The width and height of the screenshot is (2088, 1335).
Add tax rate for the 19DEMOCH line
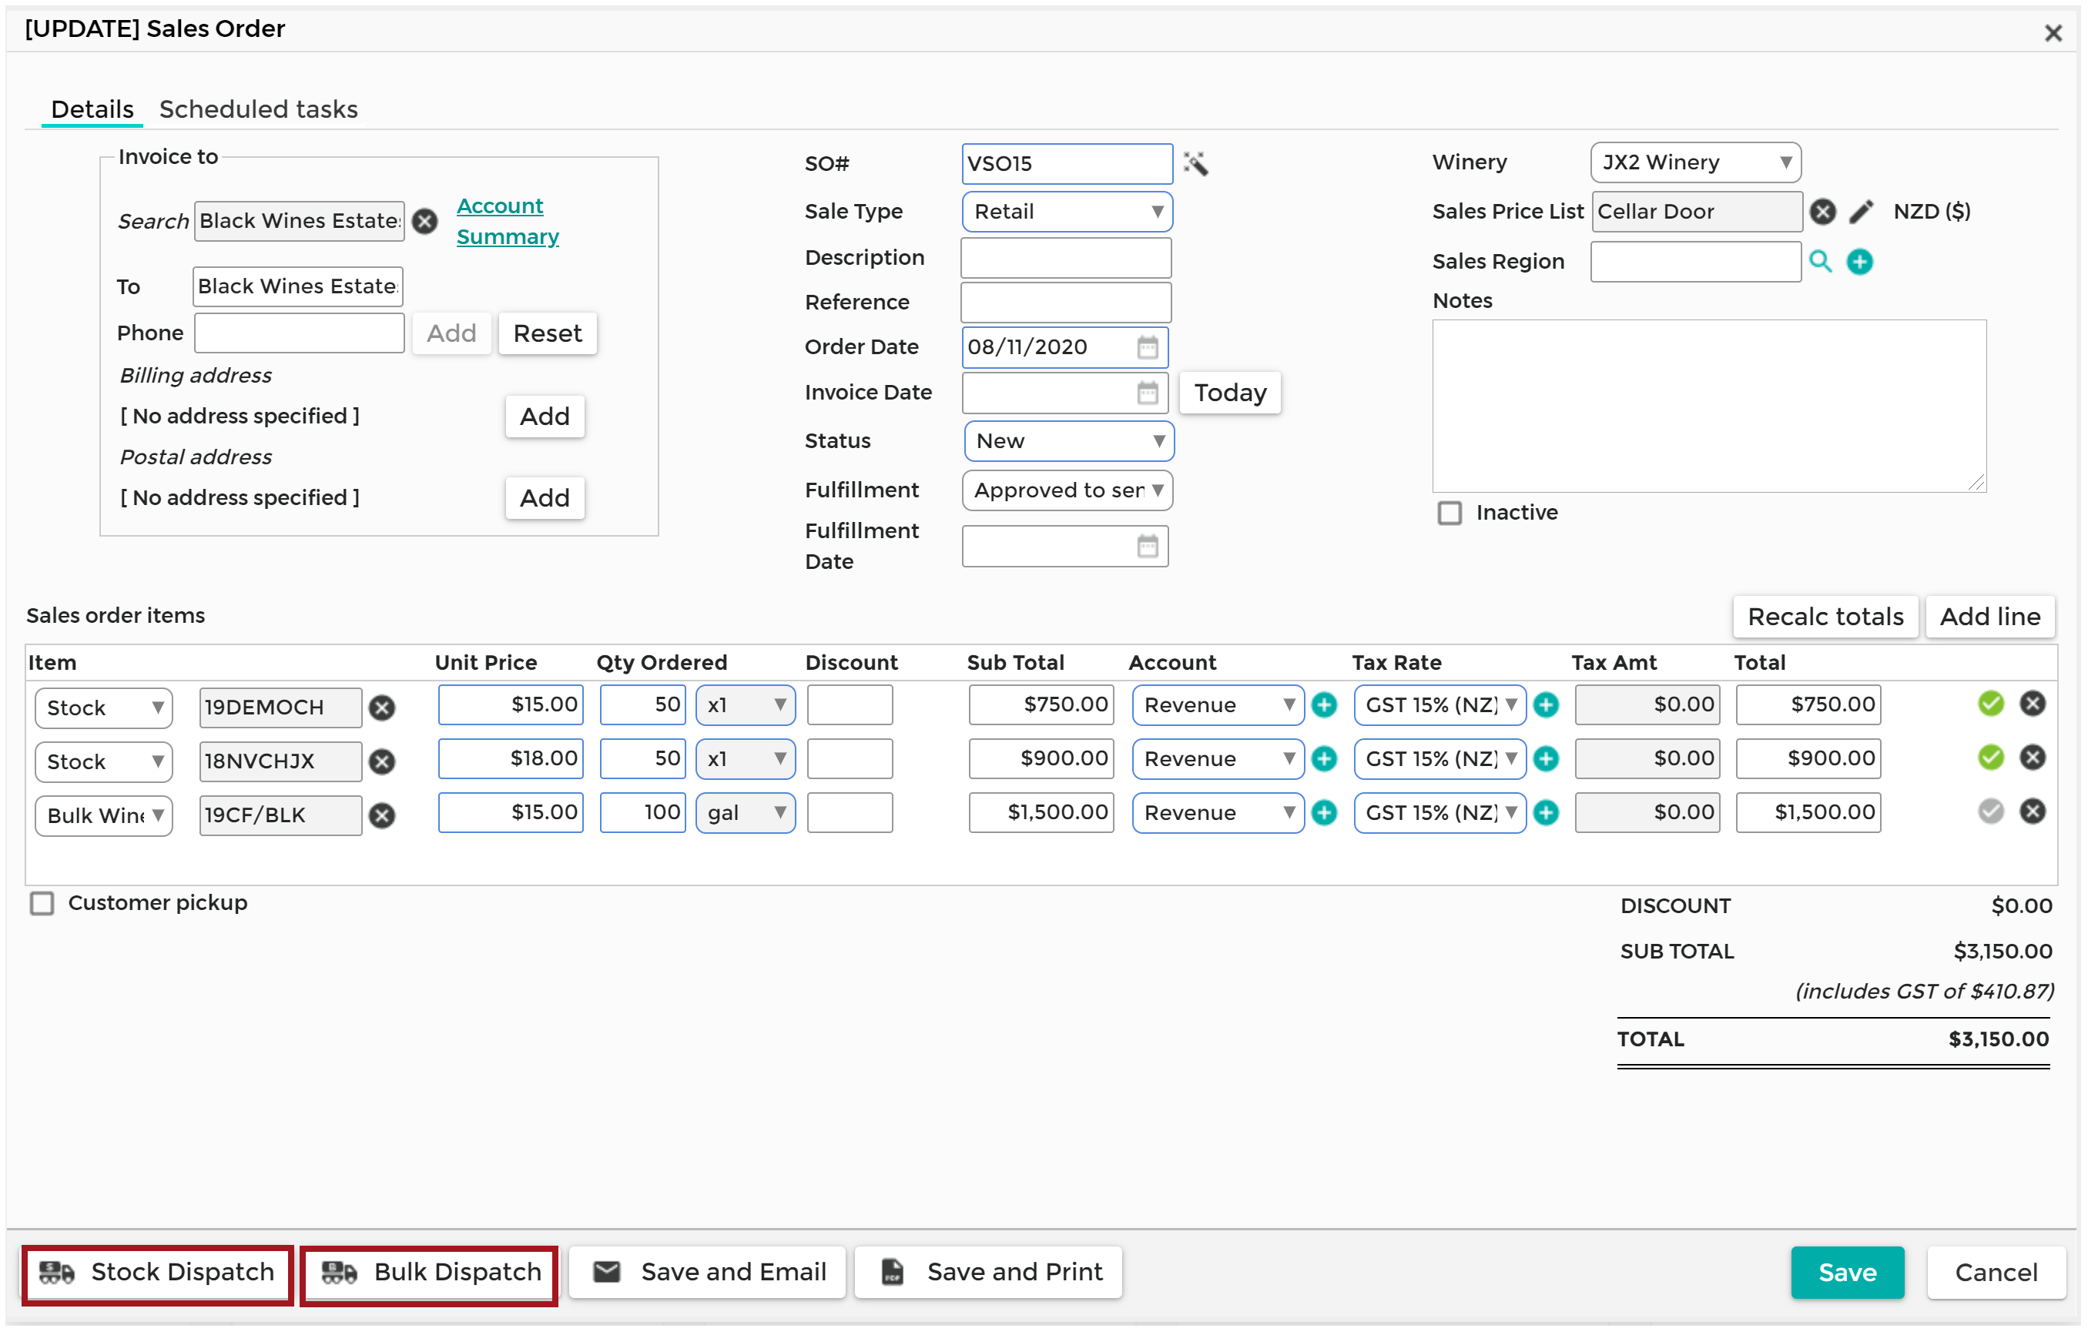(x=1545, y=704)
